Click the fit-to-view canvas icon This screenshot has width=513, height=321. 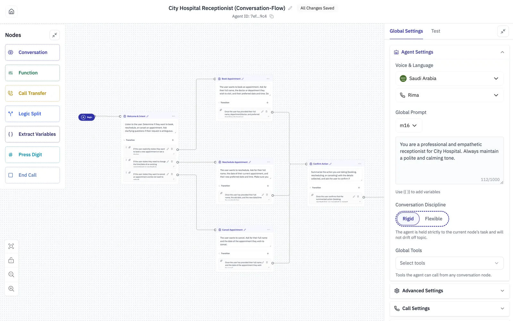(x=11, y=246)
